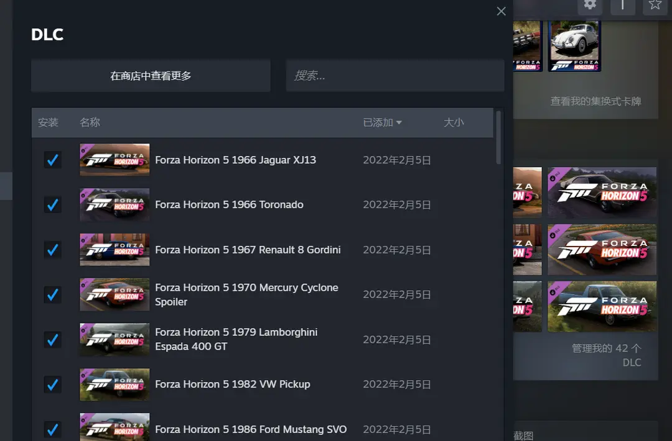Sort DLC list by 已添加 column
672x441 pixels.
(382, 122)
